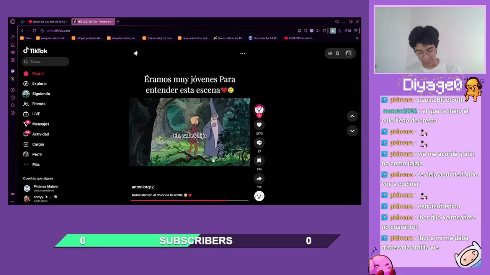This screenshot has width=490, height=275.
Task: Open Easy Setup sliders icon
Action: click(x=356, y=31)
